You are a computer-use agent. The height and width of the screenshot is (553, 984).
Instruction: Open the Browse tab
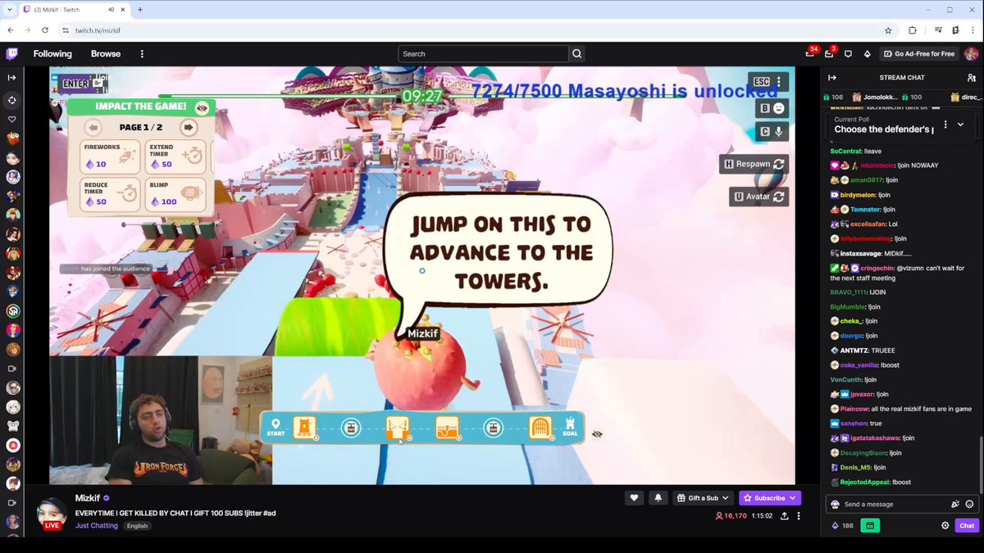pos(106,54)
